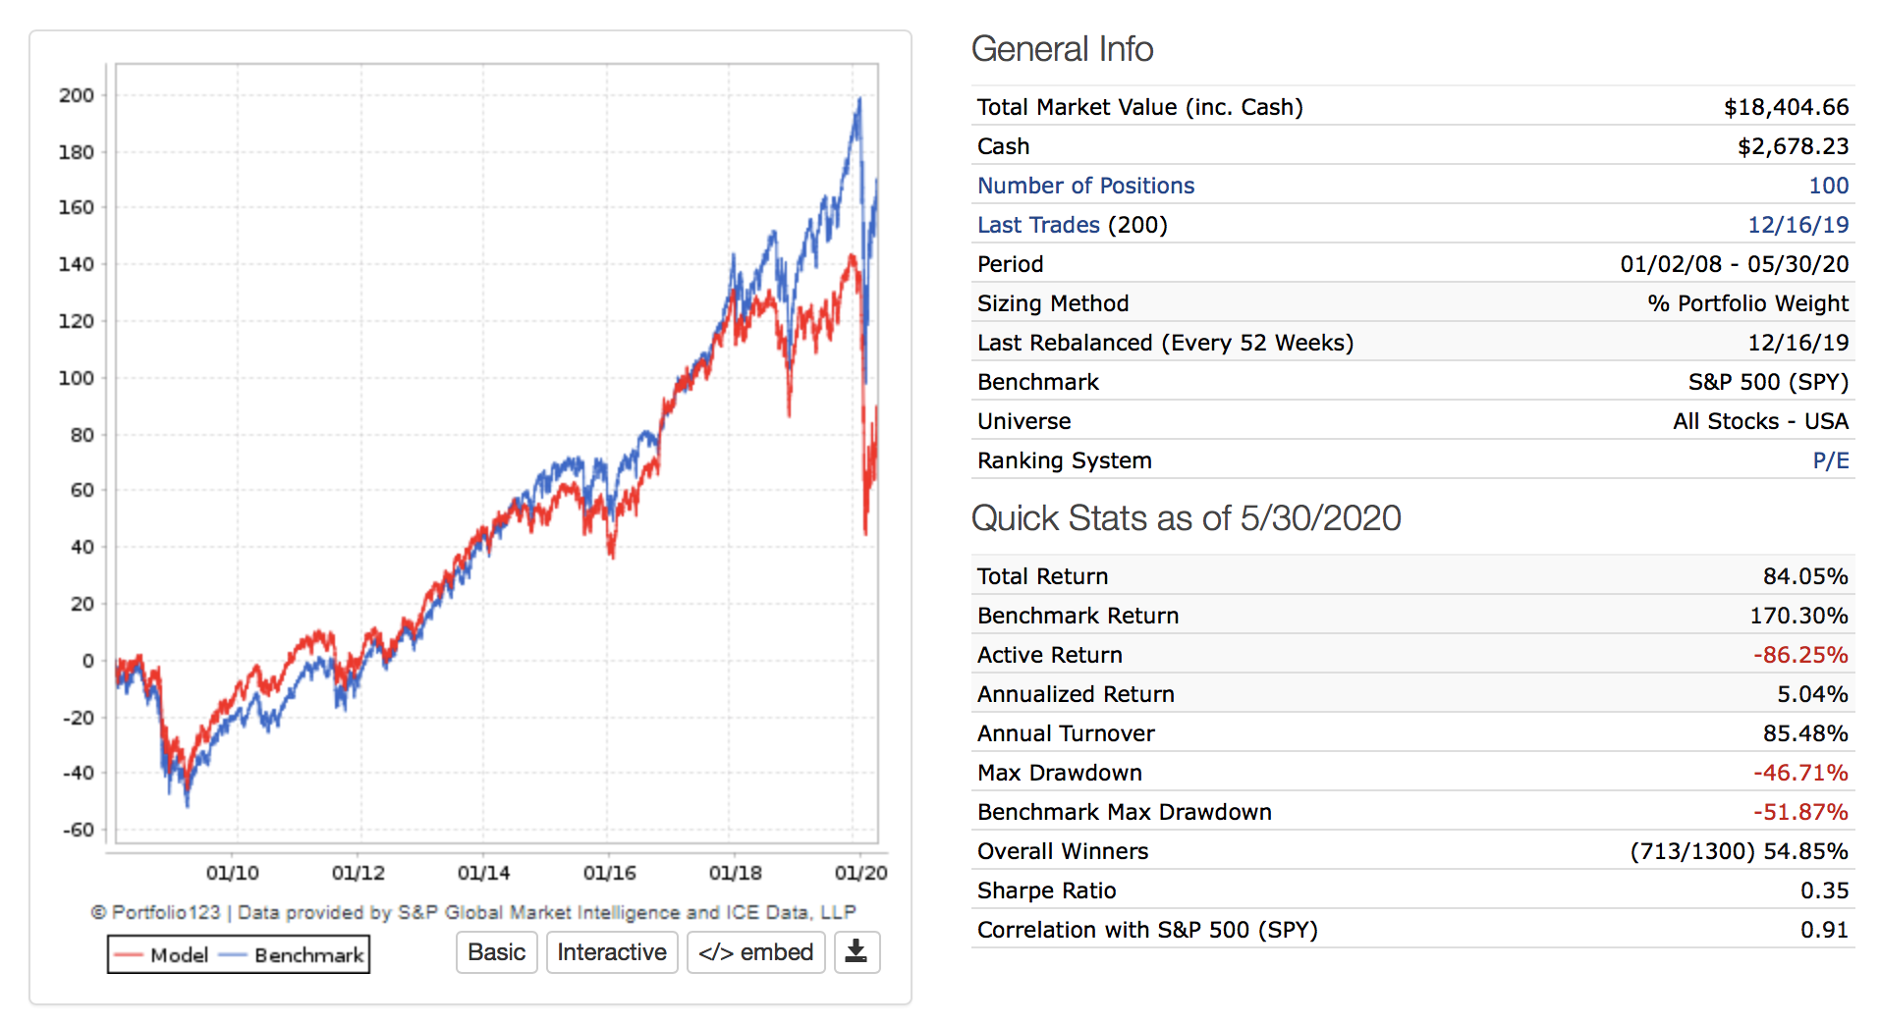Open the Number of Positions link
The width and height of the screenshot is (1880, 1025).
click(x=1085, y=186)
